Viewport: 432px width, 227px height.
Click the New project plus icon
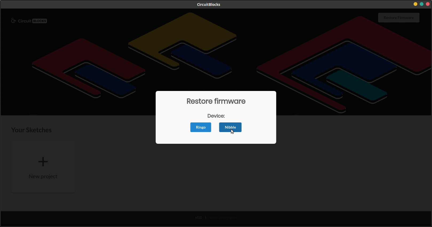pos(43,162)
